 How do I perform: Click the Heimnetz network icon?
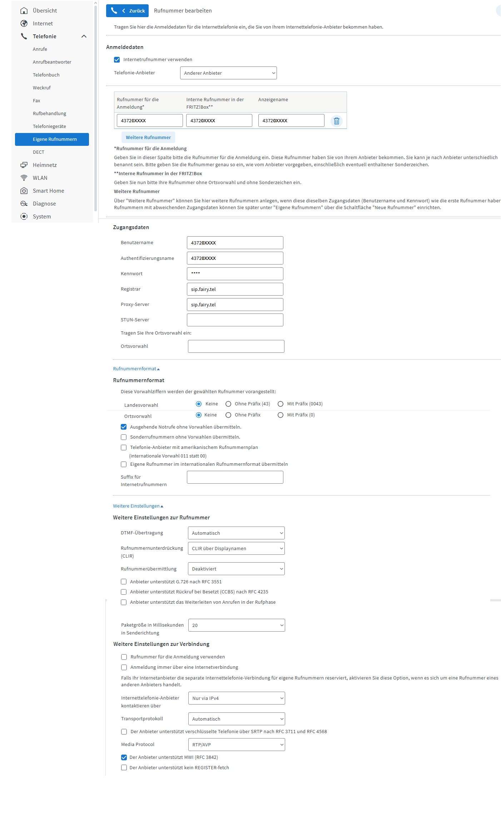[x=24, y=165]
